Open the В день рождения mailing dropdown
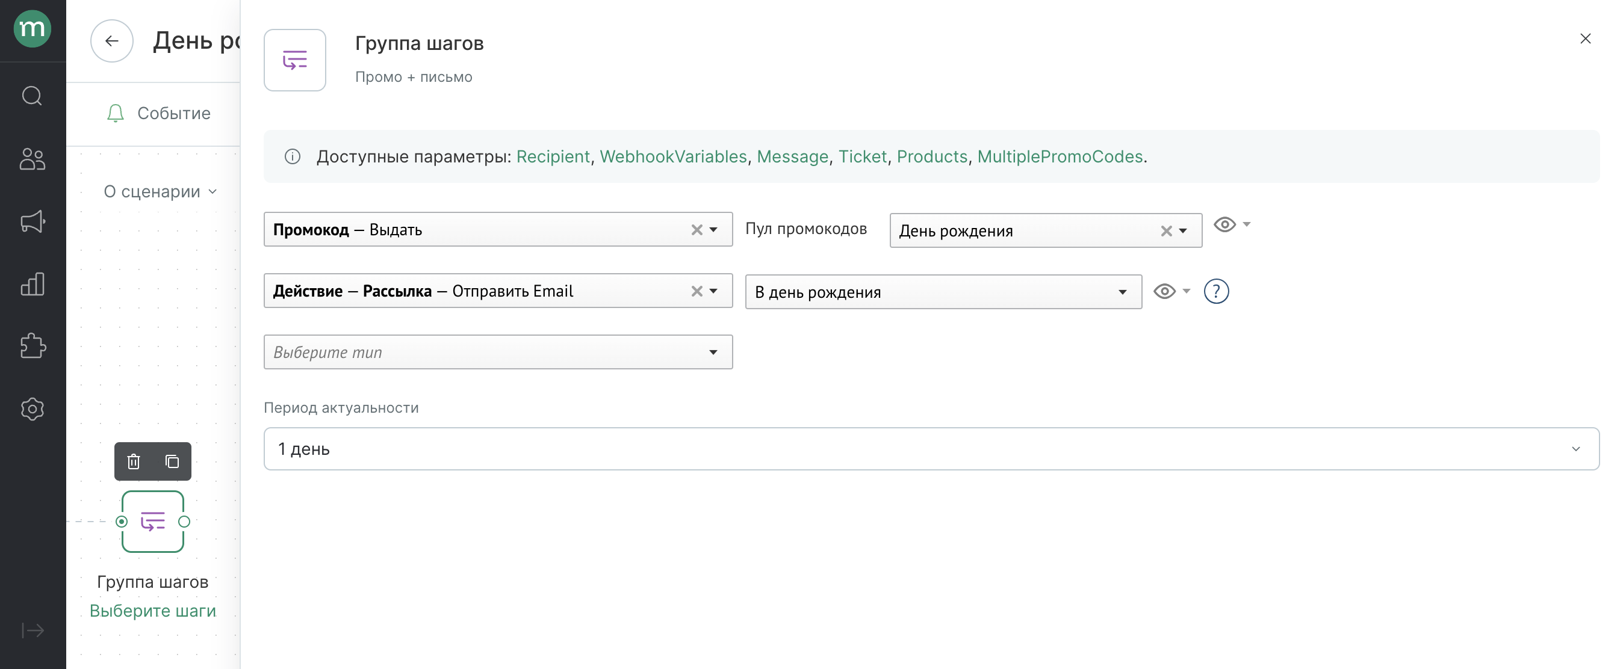 click(943, 292)
